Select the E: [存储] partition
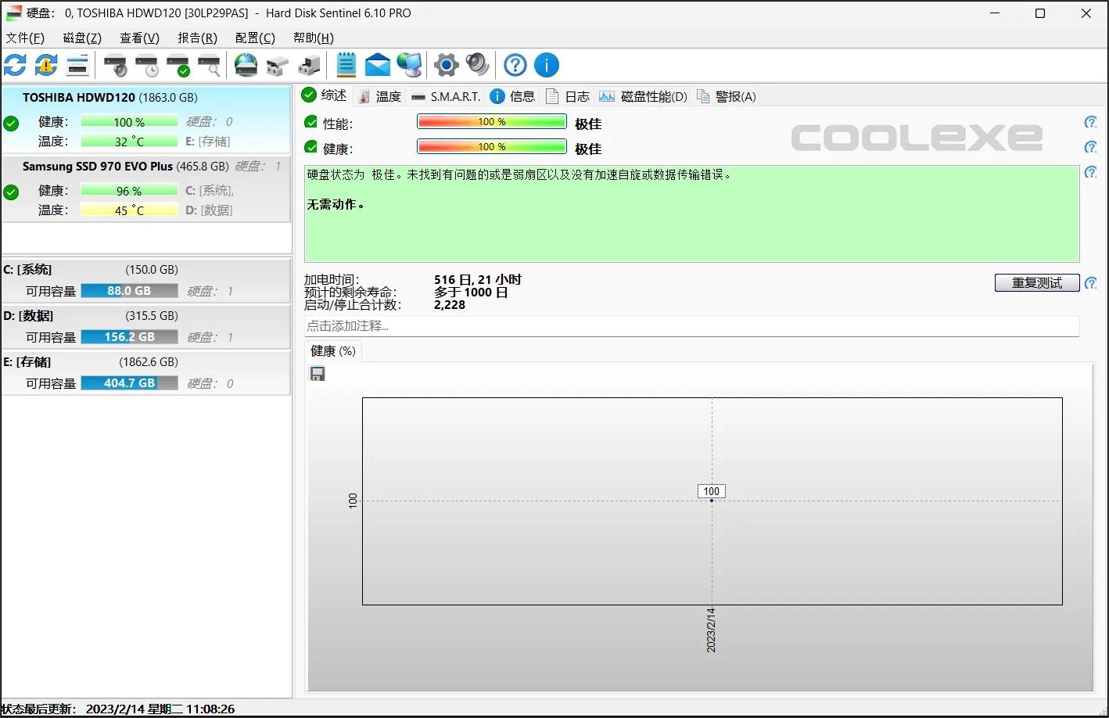 145,372
